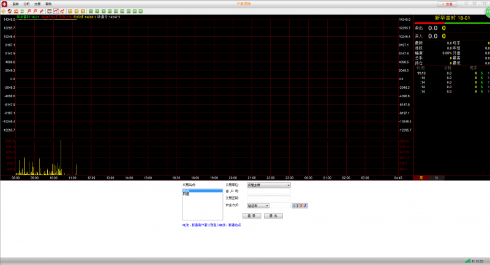490x265 pixels.
Task: Open the quote table list icon
Action: (x=50, y=11)
